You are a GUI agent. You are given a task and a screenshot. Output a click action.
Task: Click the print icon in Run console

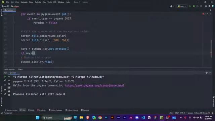9,91
